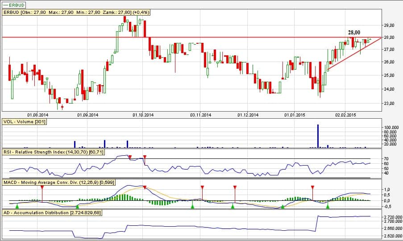Click the 02.02.2015 date label on time axis
The height and width of the screenshot is (241, 403).
pos(347,115)
